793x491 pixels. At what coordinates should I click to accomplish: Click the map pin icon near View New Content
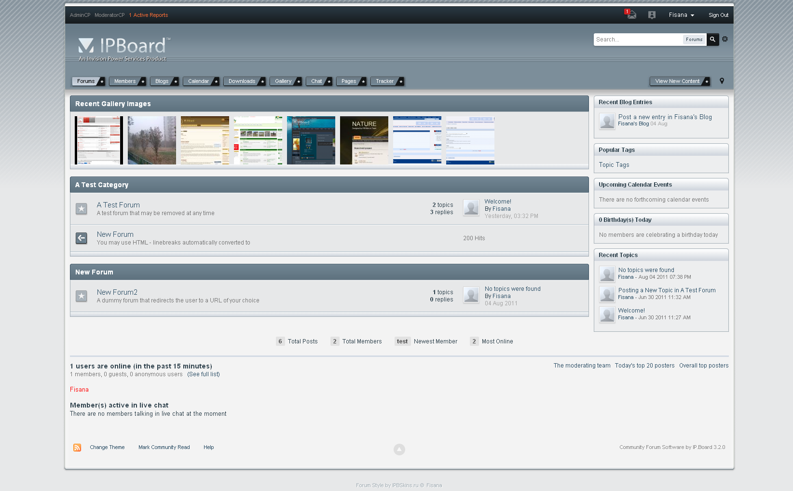click(x=722, y=81)
